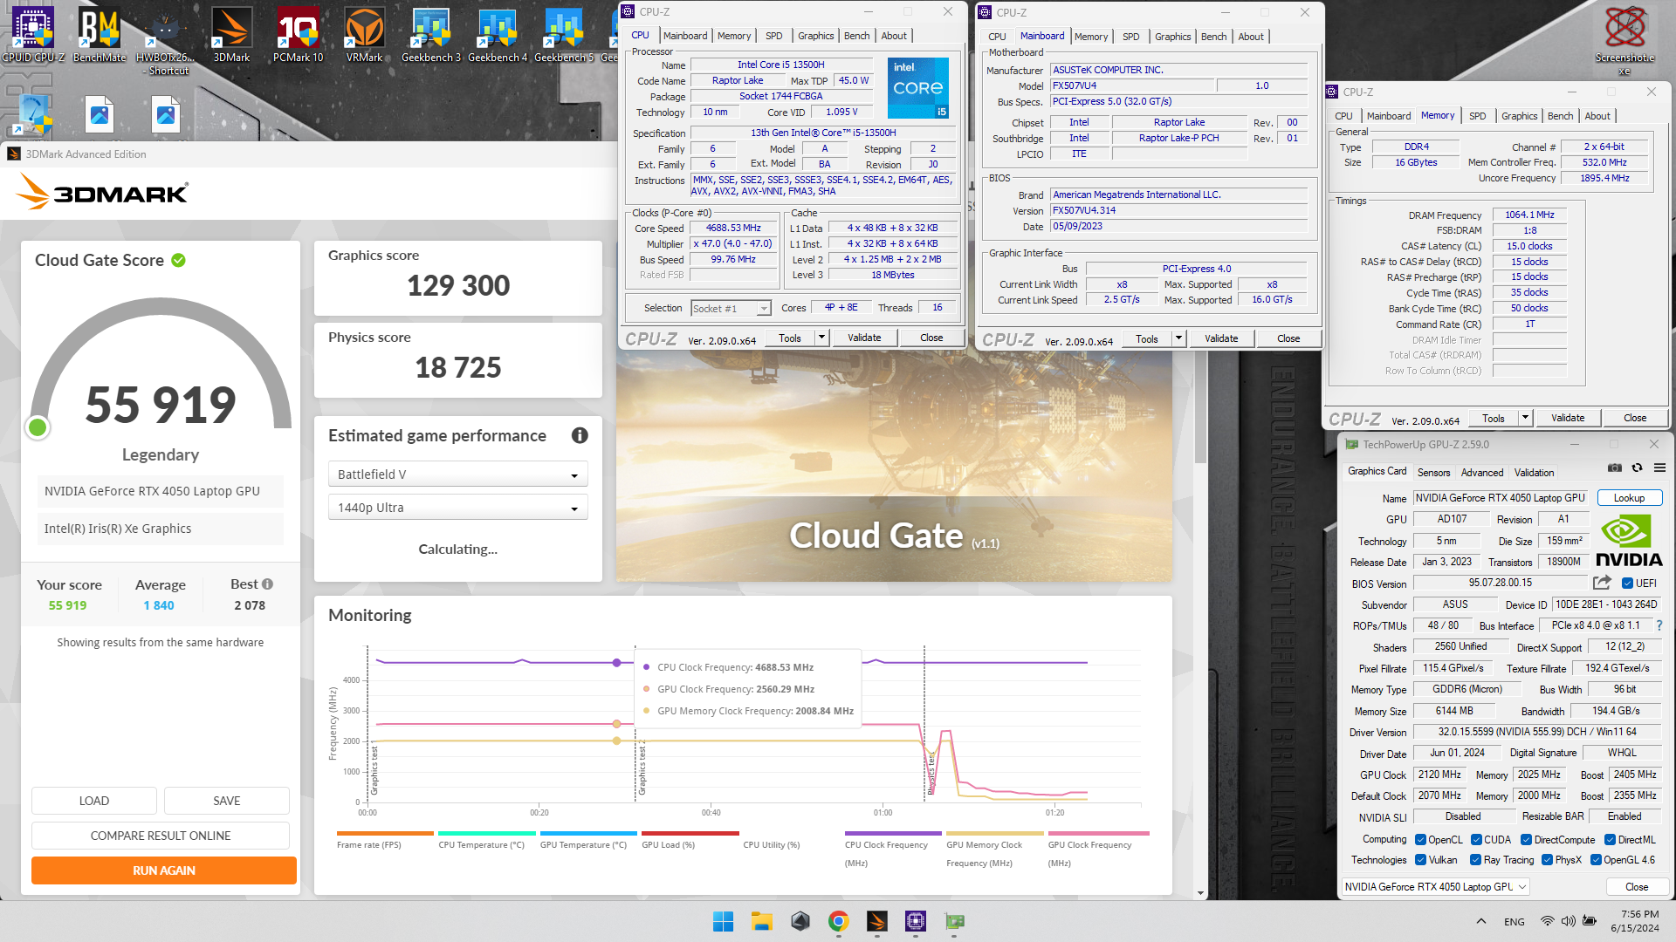Viewport: 1676px width, 942px height.
Task: Open PCMark 10 desktop icon
Action: pos(298,35)
